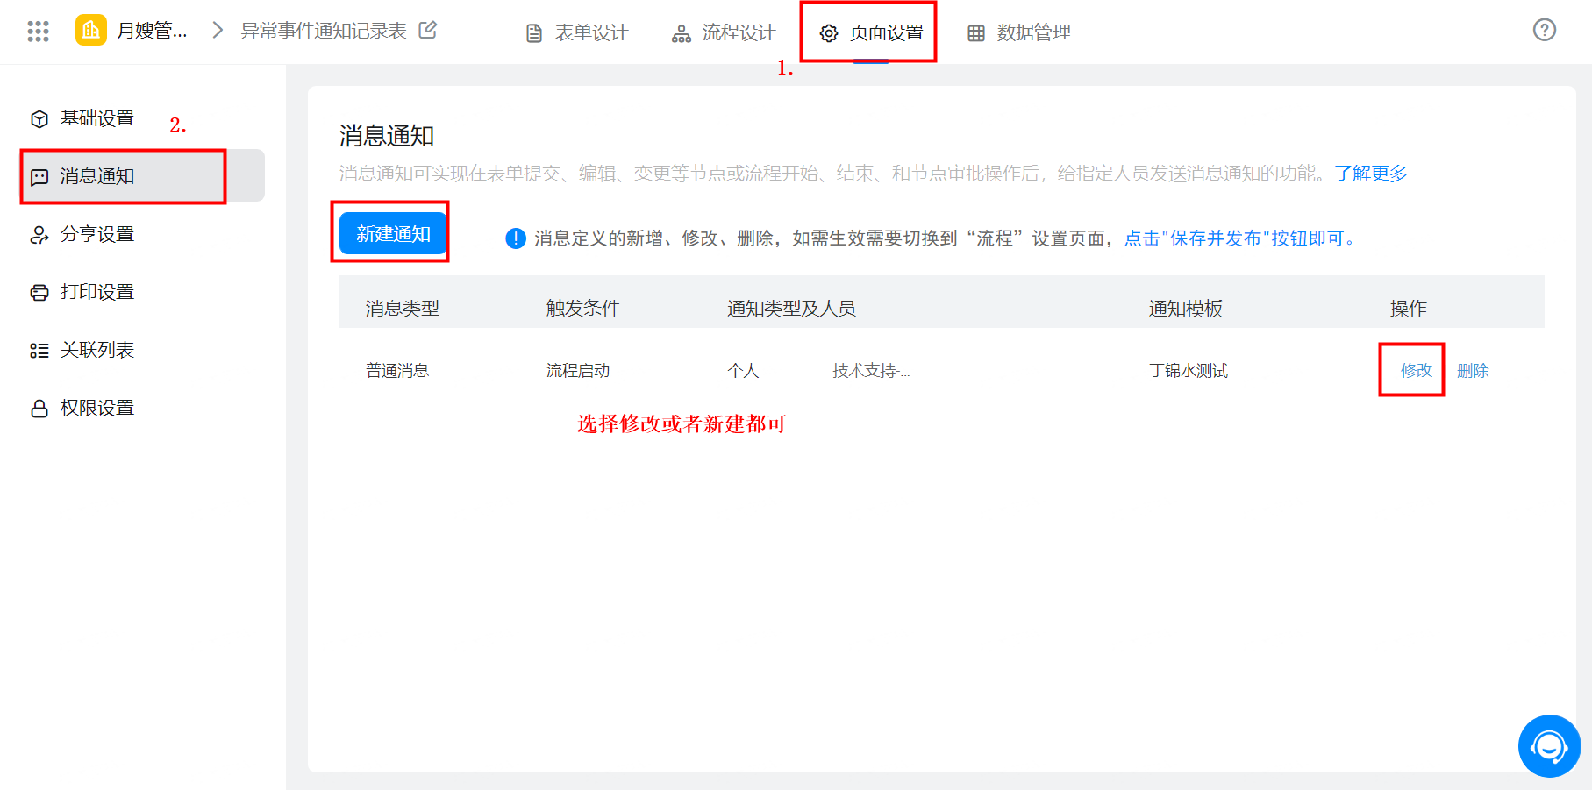This screenshot has height=790, width=1592.
Task: Follow the 了解更多 link
Action: coord(1371,174)
